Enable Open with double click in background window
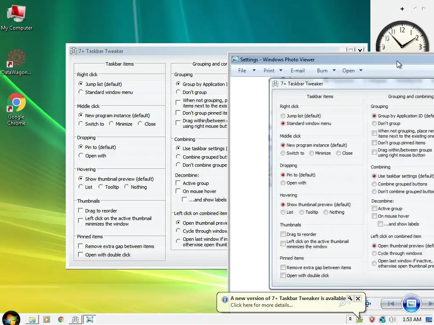434x325 pixels. tap(104, 254)
